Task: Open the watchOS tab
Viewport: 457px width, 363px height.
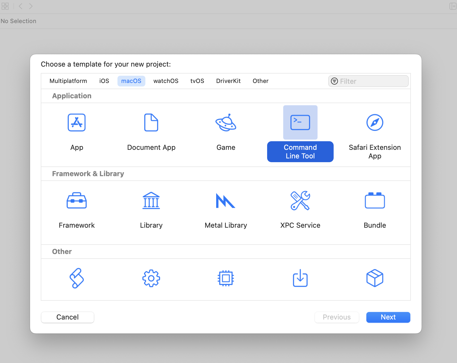Action: click(166, 81)
